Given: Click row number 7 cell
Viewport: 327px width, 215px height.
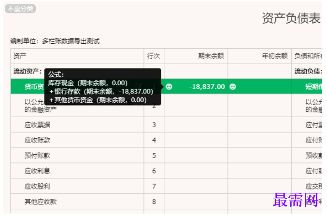Looking at the screenshot, I should 154,187.
